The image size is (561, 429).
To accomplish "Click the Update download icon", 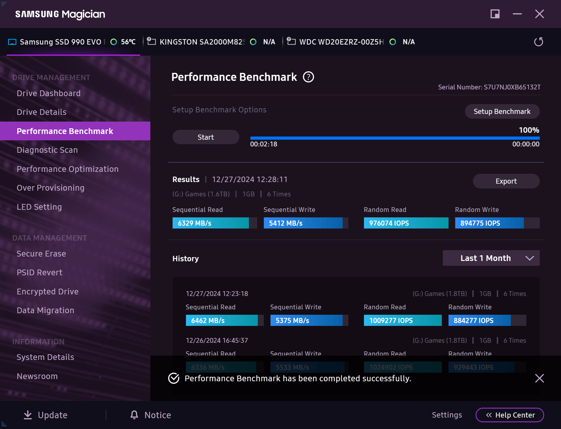I will click(x=28, y=415).
